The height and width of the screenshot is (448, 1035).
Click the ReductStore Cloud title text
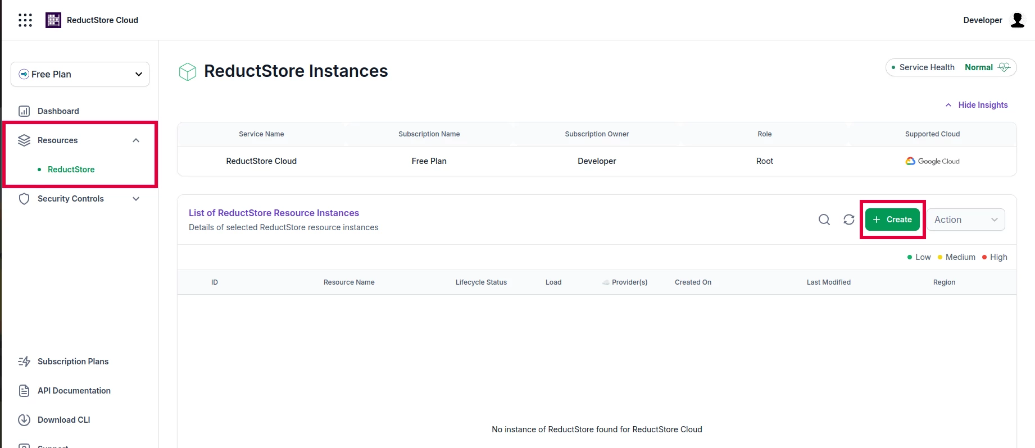(102, 20)
